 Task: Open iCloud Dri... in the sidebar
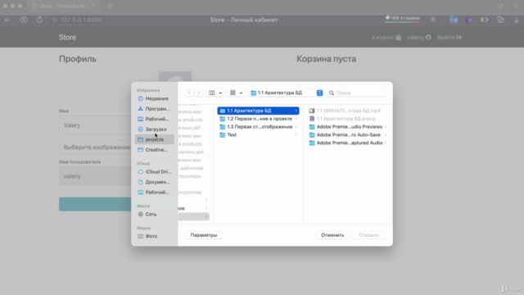click(155, 171)
